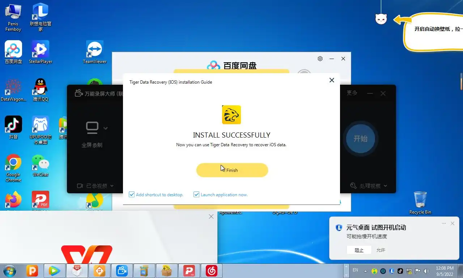Viewport: 463px width, 278px height.
Task: Open the 腾讯QQ desktop shortcut
Action: click(41, 90)
